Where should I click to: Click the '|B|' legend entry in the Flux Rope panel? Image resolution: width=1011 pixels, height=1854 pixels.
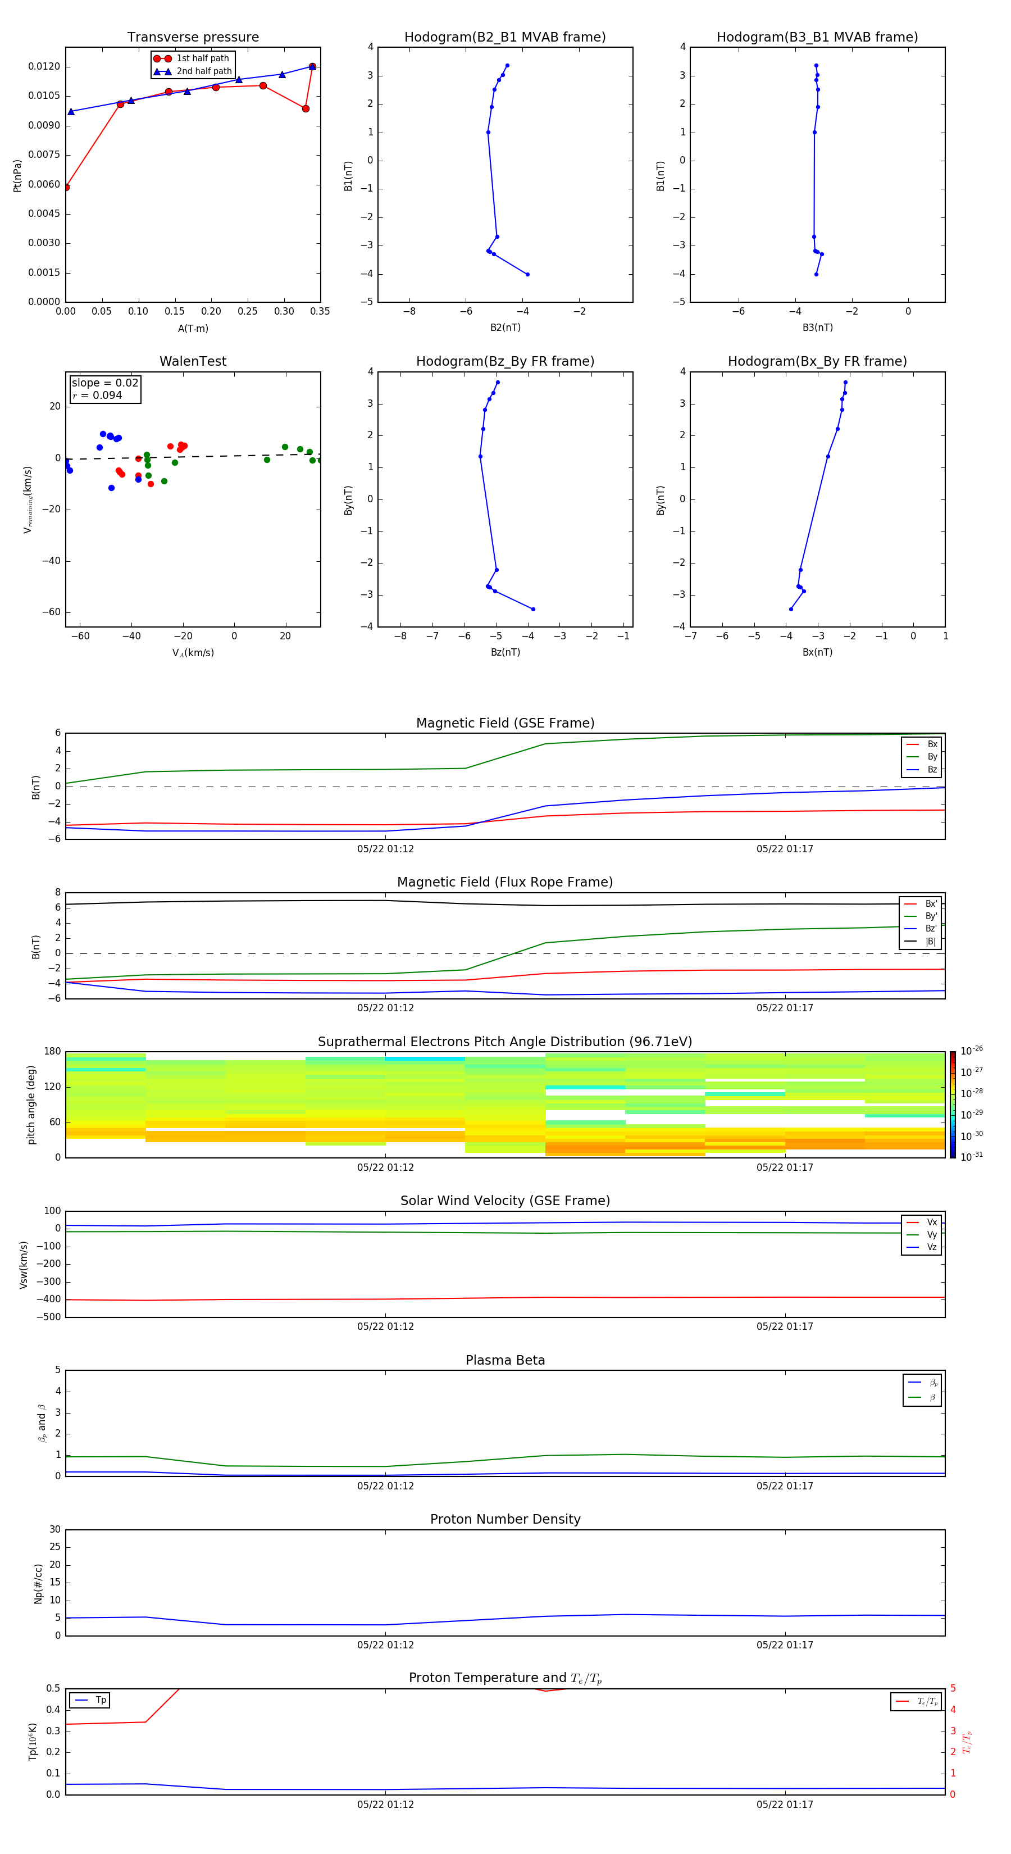click(921, 942)
